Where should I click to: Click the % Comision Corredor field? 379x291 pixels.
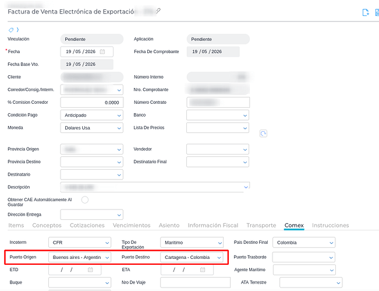pyautogui.click(x=91, y=103)
